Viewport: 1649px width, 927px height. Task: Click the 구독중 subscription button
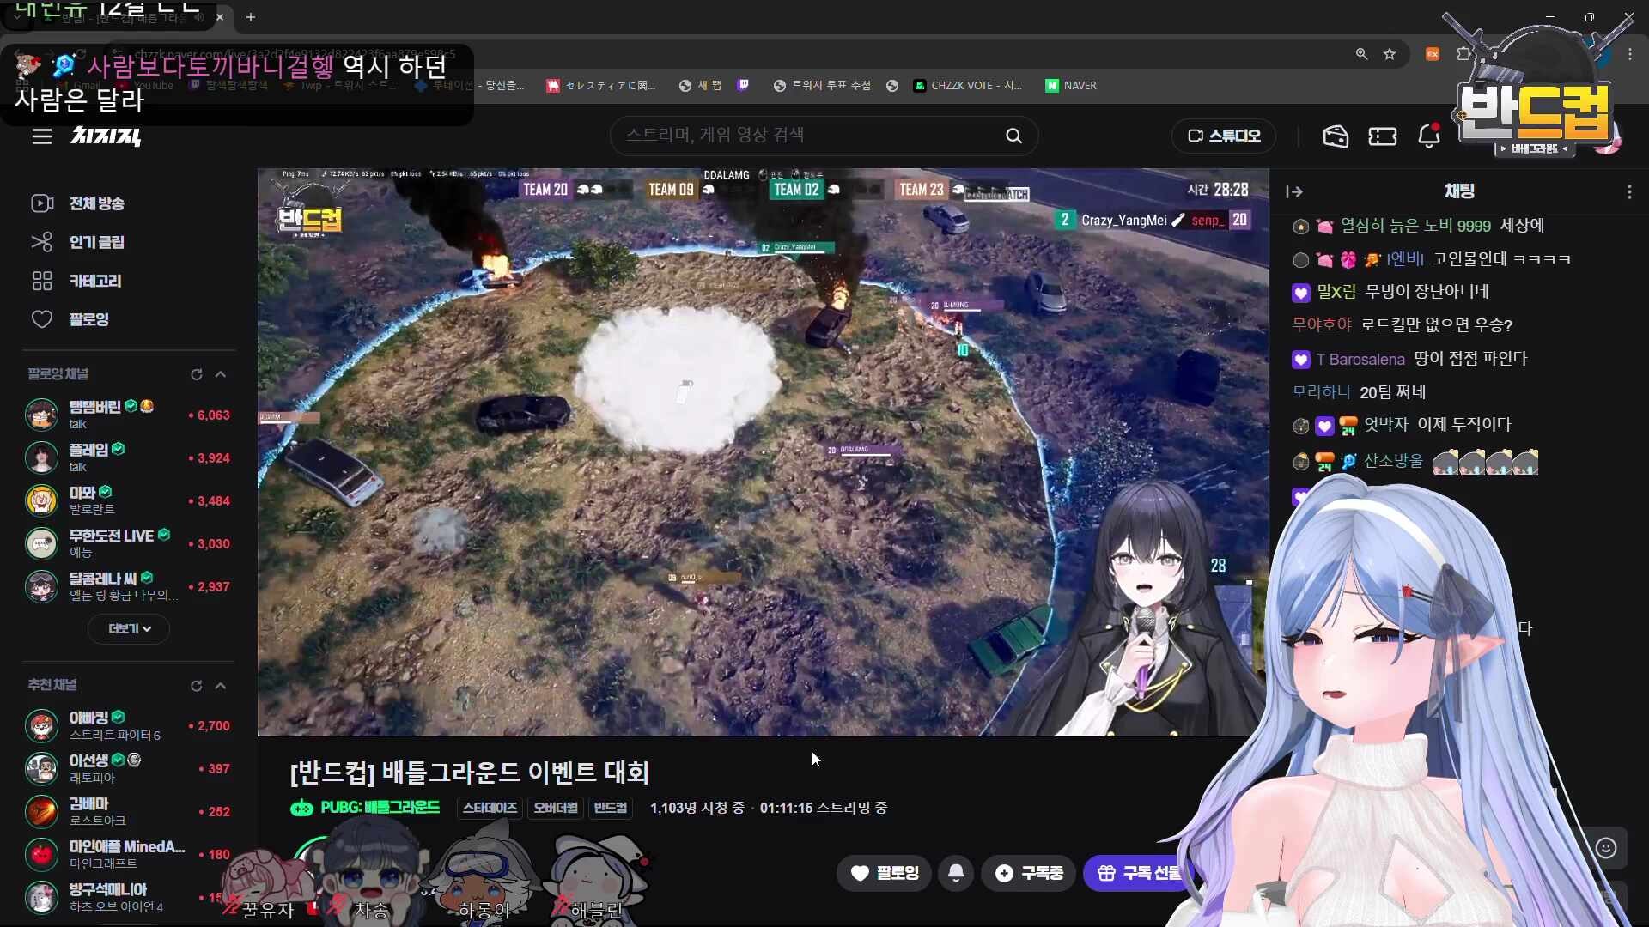pyautogui.click(x=1029, y=873)
